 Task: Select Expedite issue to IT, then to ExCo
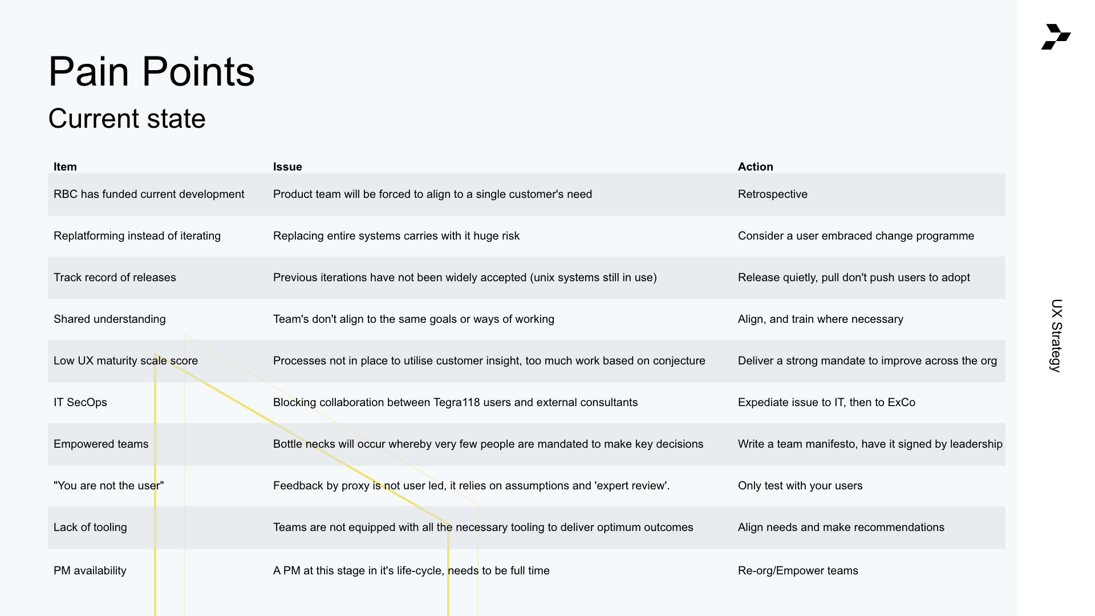pos(826,403)
